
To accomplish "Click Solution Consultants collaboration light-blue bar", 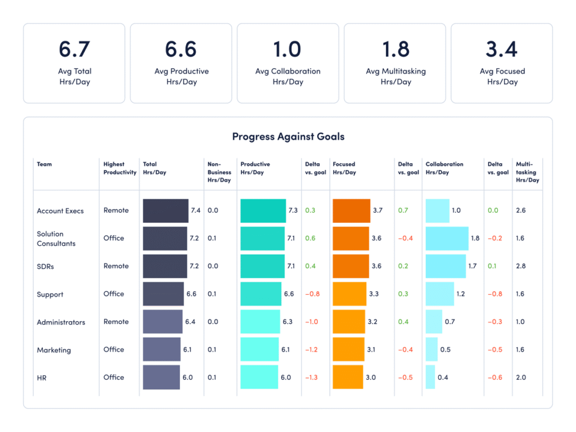I will (447, 238).
